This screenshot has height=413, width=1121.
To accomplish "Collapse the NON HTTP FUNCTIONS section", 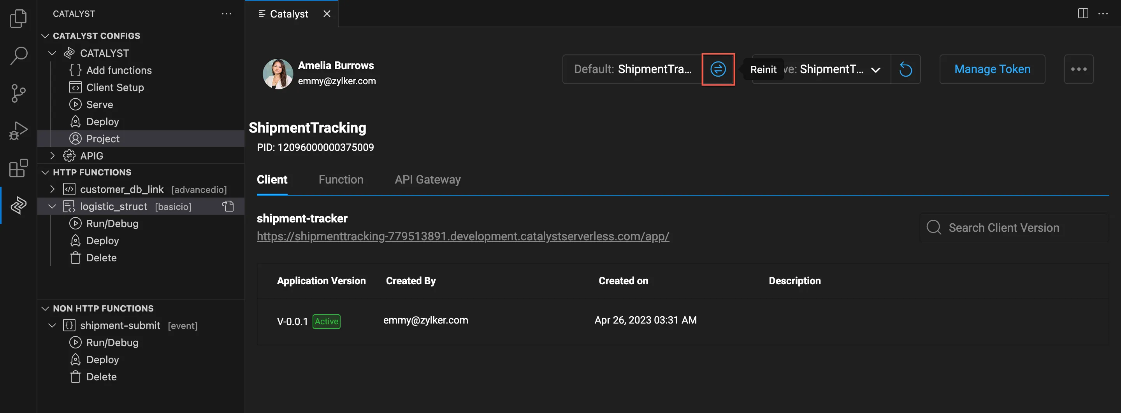I will pos(45,309).
